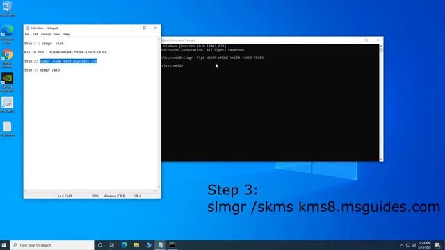Image resolution: width=445 pixels, height=250 pixels.
Task: Click the Cortana circle on the taskbar
Action: 100,245
